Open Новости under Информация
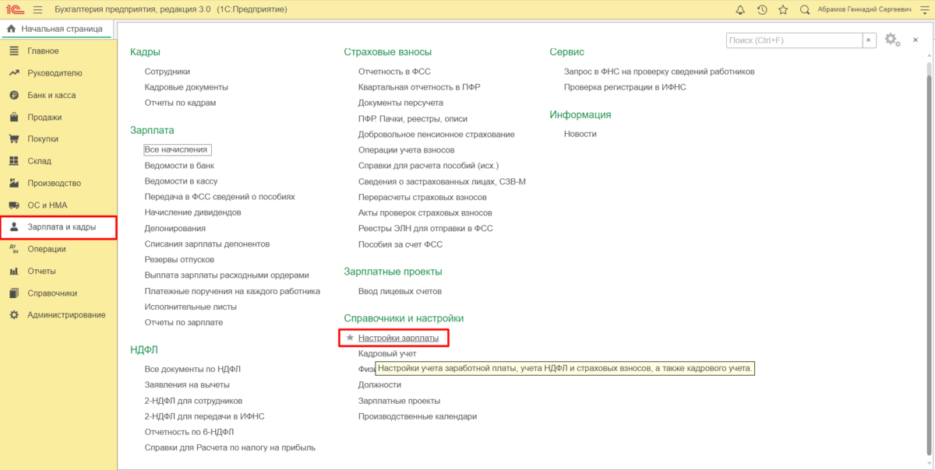 tap(580, 134)
